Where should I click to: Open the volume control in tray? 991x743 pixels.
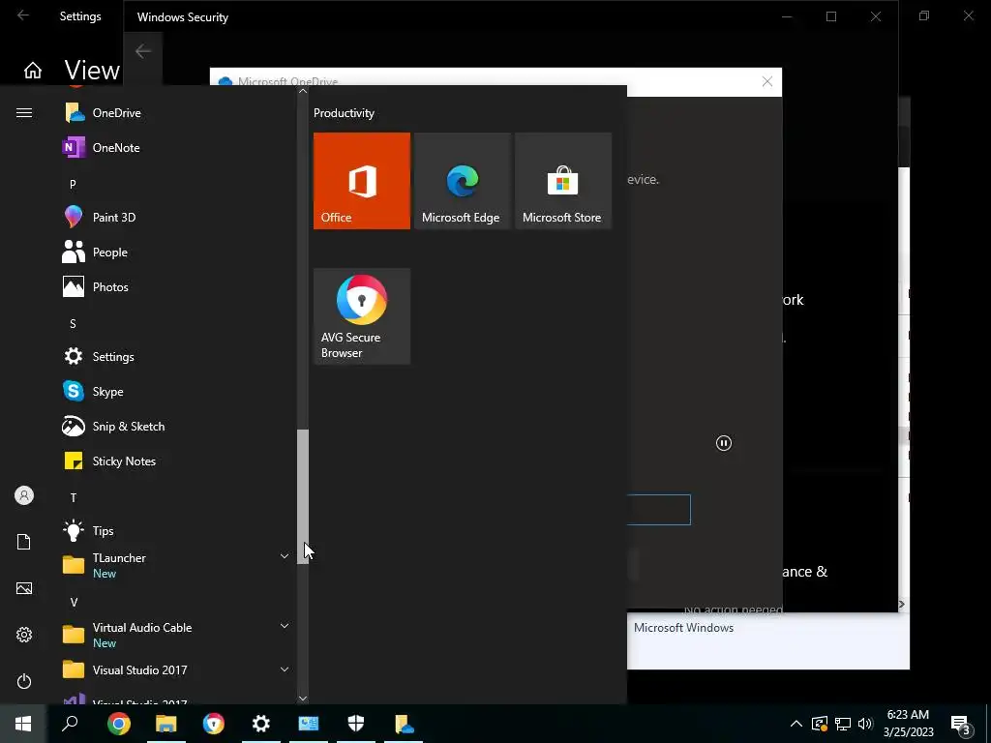[865, 724]
